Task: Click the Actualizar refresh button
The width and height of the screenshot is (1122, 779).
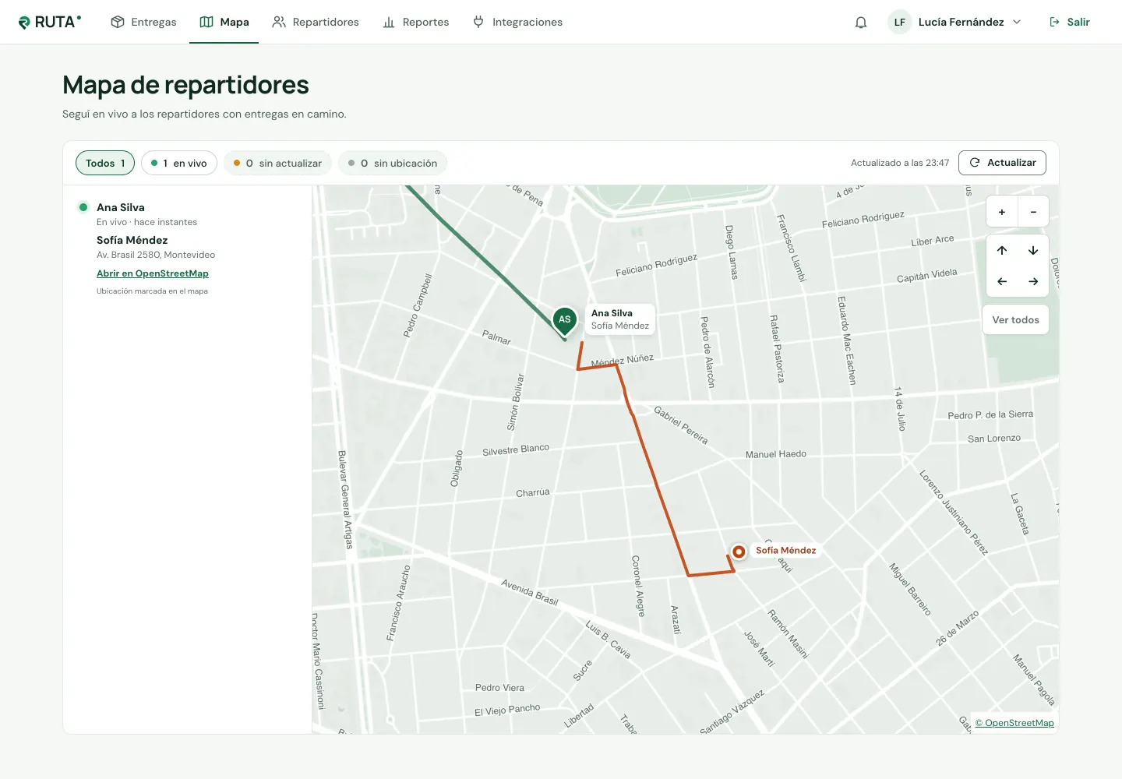Action: 1002,163
